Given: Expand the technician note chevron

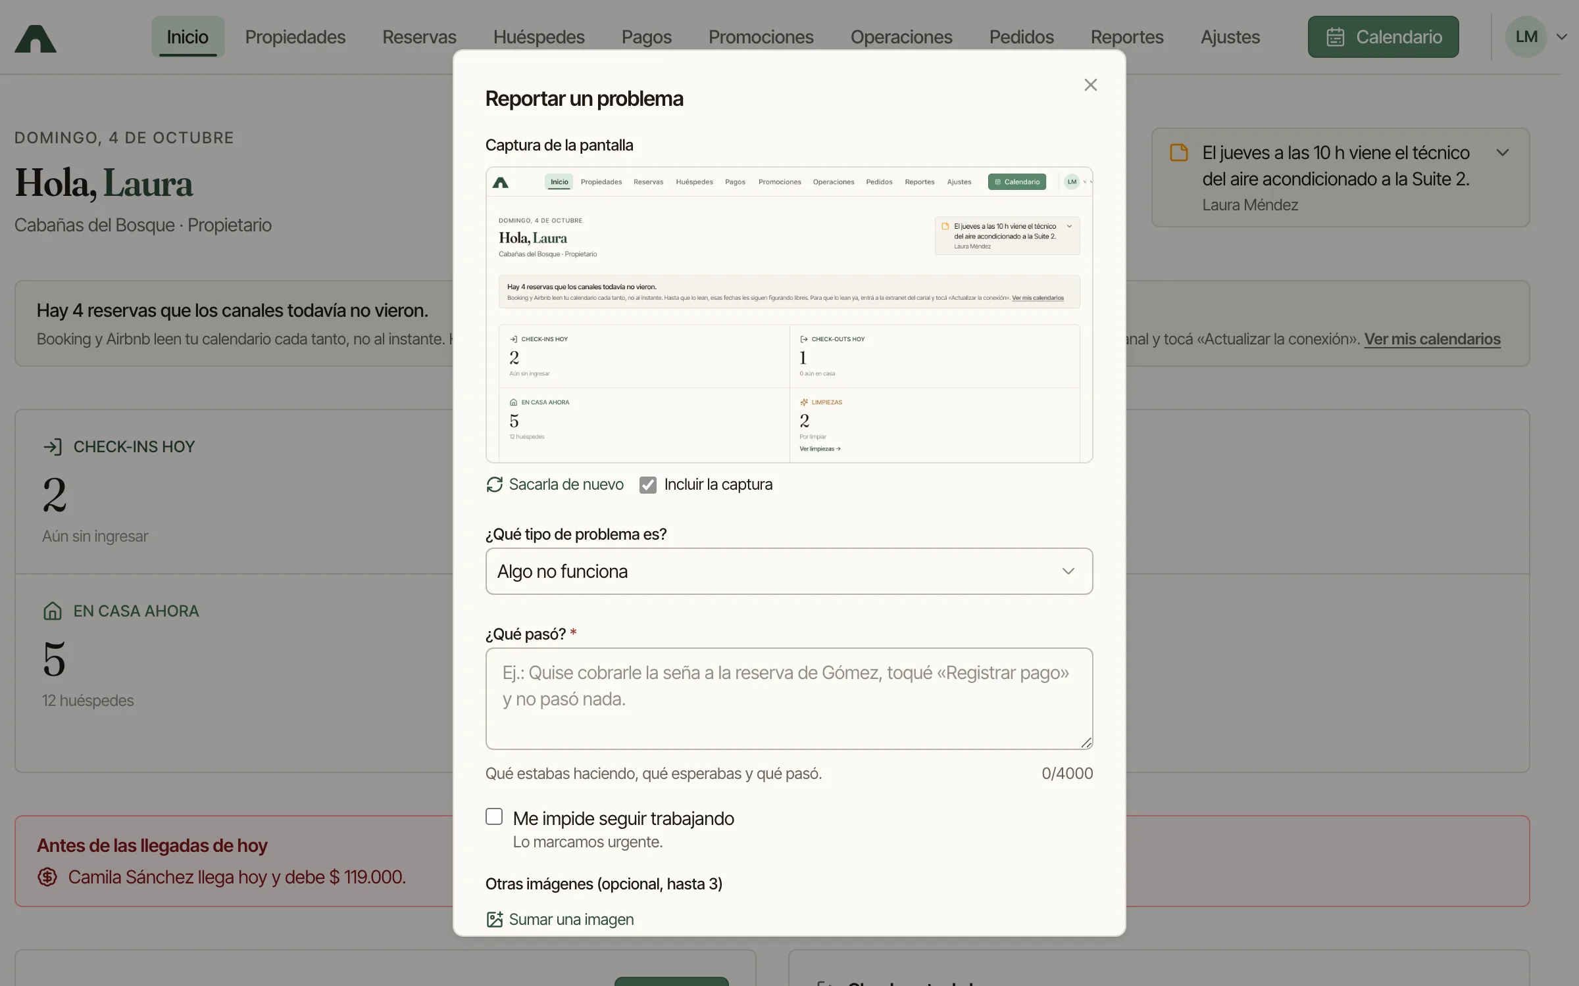Looking at the screenshot, I should click(1503, 153).
